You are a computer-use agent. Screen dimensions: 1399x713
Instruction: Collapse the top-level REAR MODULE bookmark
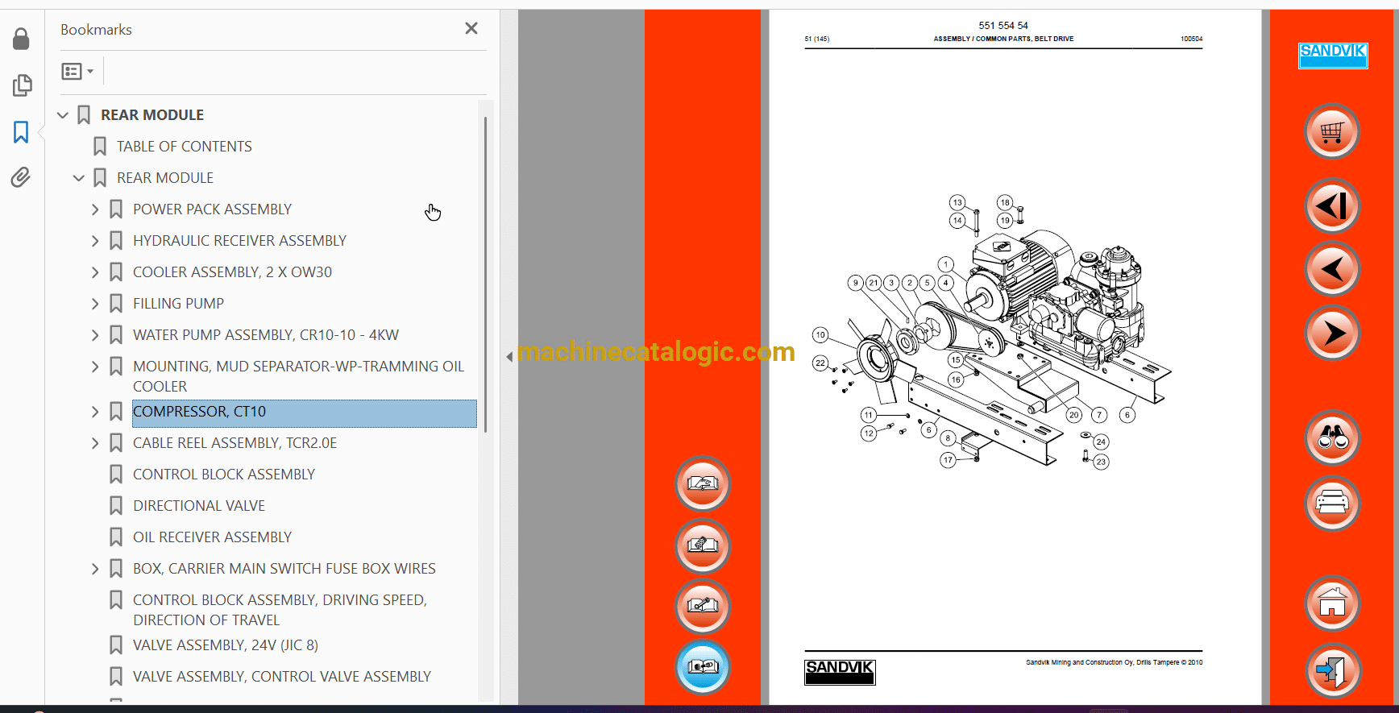coord(63,115)
